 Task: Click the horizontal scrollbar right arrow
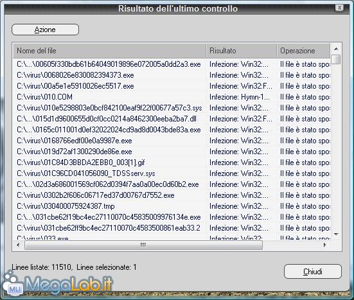point(325,245)
